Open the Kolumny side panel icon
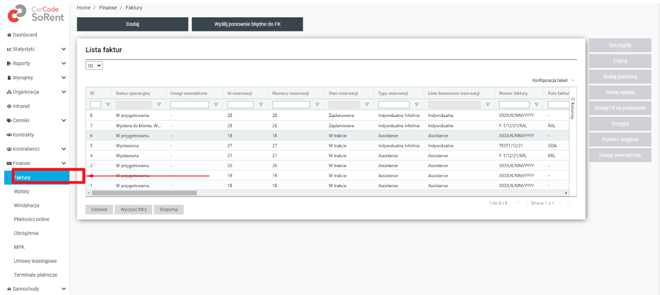660x295 pixels. [573, 107]
